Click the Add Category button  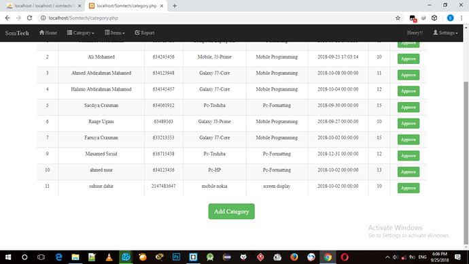coord(232,212)
